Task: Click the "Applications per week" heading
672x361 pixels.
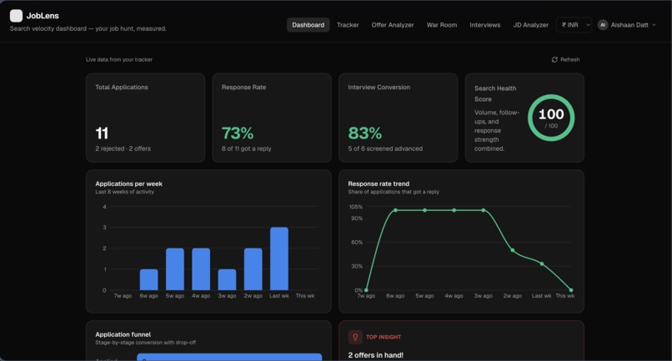Action: [128, 183]
